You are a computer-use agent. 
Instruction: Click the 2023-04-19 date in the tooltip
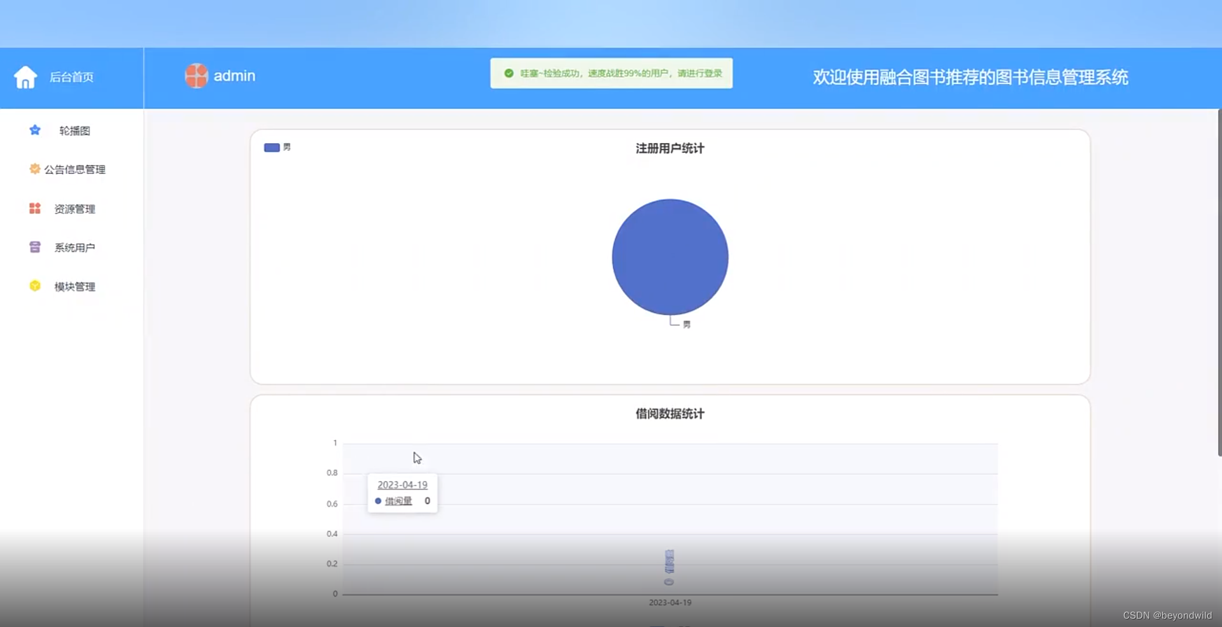point(402,484)
